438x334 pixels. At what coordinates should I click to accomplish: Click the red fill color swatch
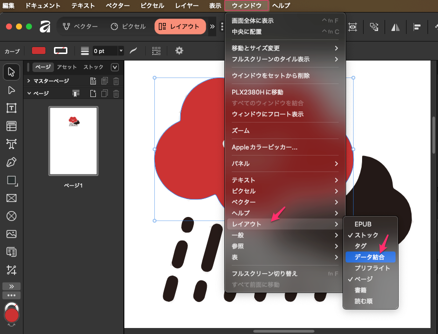[38, 50]
